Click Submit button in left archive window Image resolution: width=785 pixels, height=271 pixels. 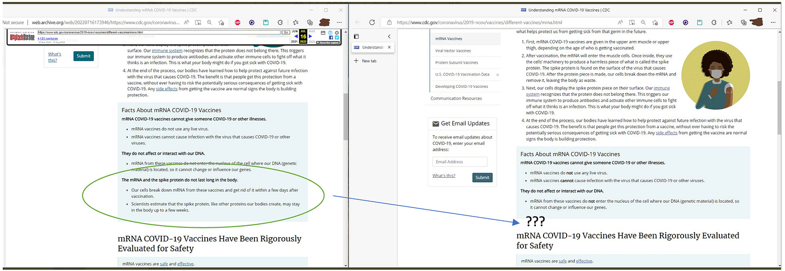[x=84, y=56]
